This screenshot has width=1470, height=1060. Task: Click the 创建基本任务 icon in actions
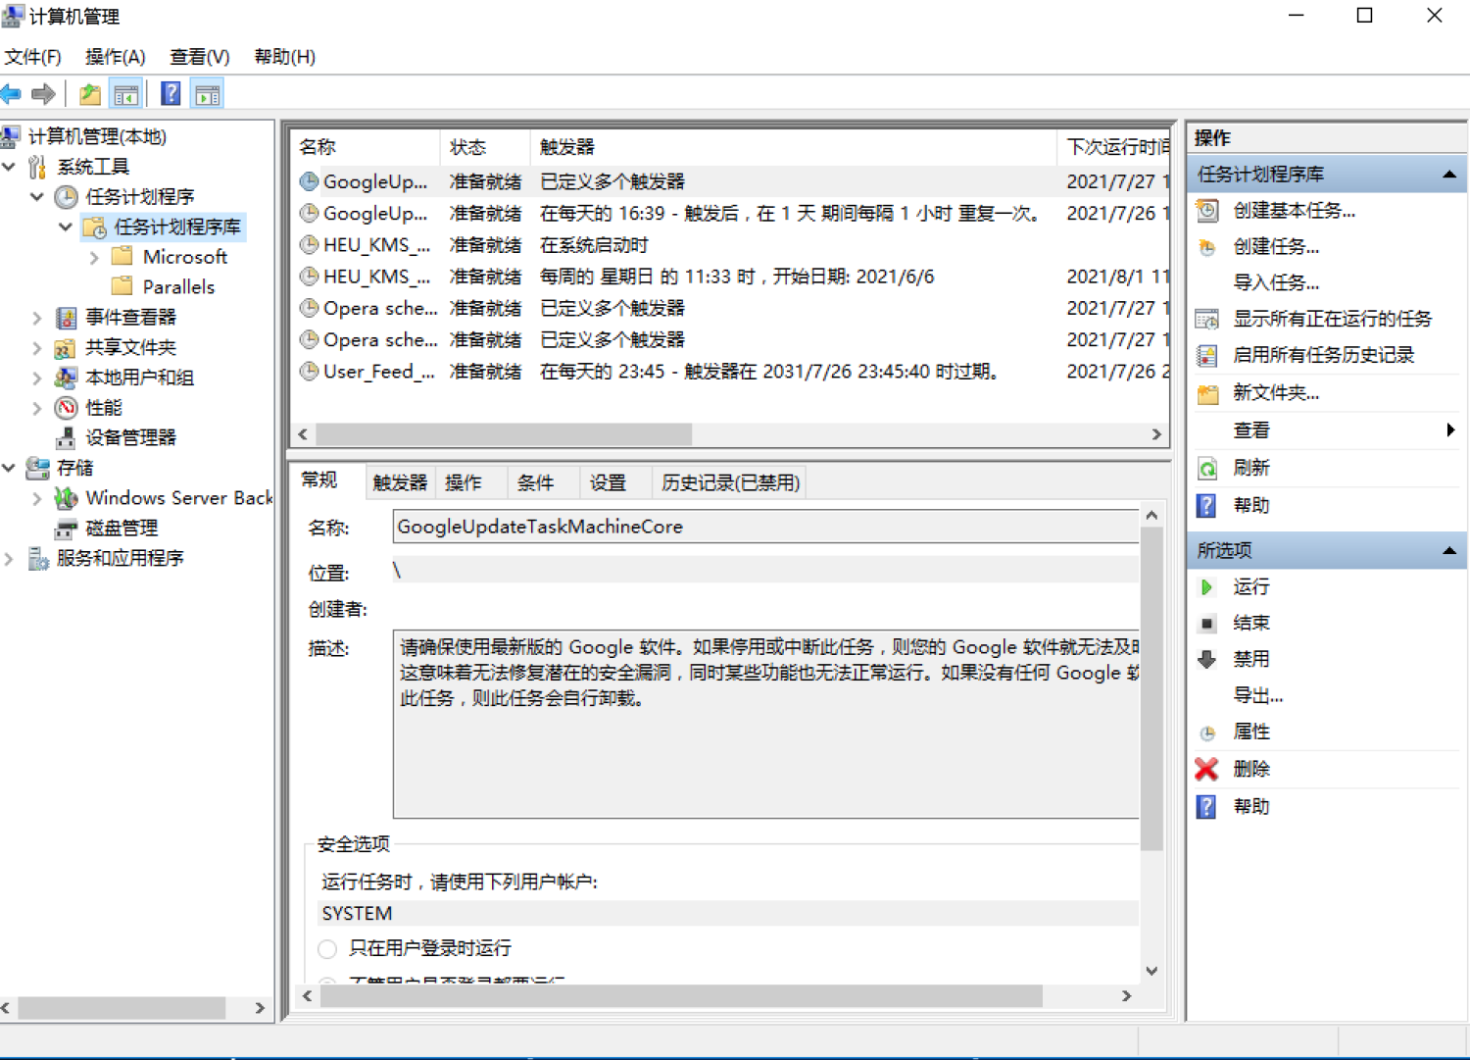click(1207, 211)
